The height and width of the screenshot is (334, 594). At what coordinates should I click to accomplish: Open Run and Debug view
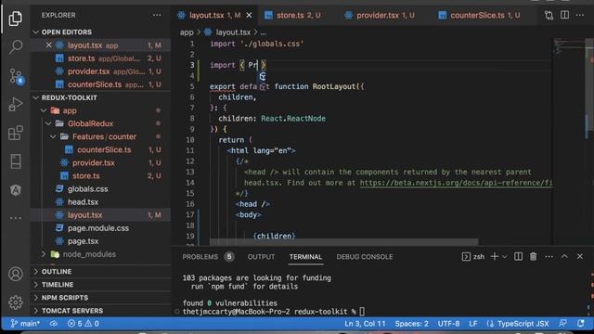[x=15, y=104]
